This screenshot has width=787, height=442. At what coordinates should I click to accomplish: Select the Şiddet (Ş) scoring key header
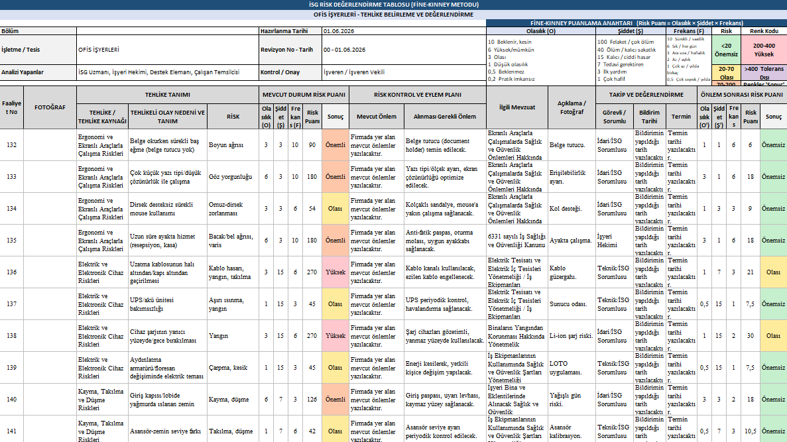[631, 31]
